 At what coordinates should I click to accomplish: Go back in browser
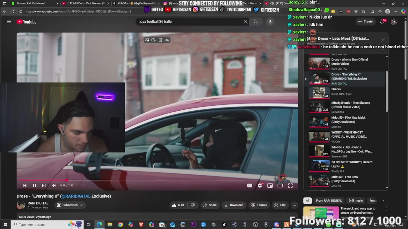4,11
